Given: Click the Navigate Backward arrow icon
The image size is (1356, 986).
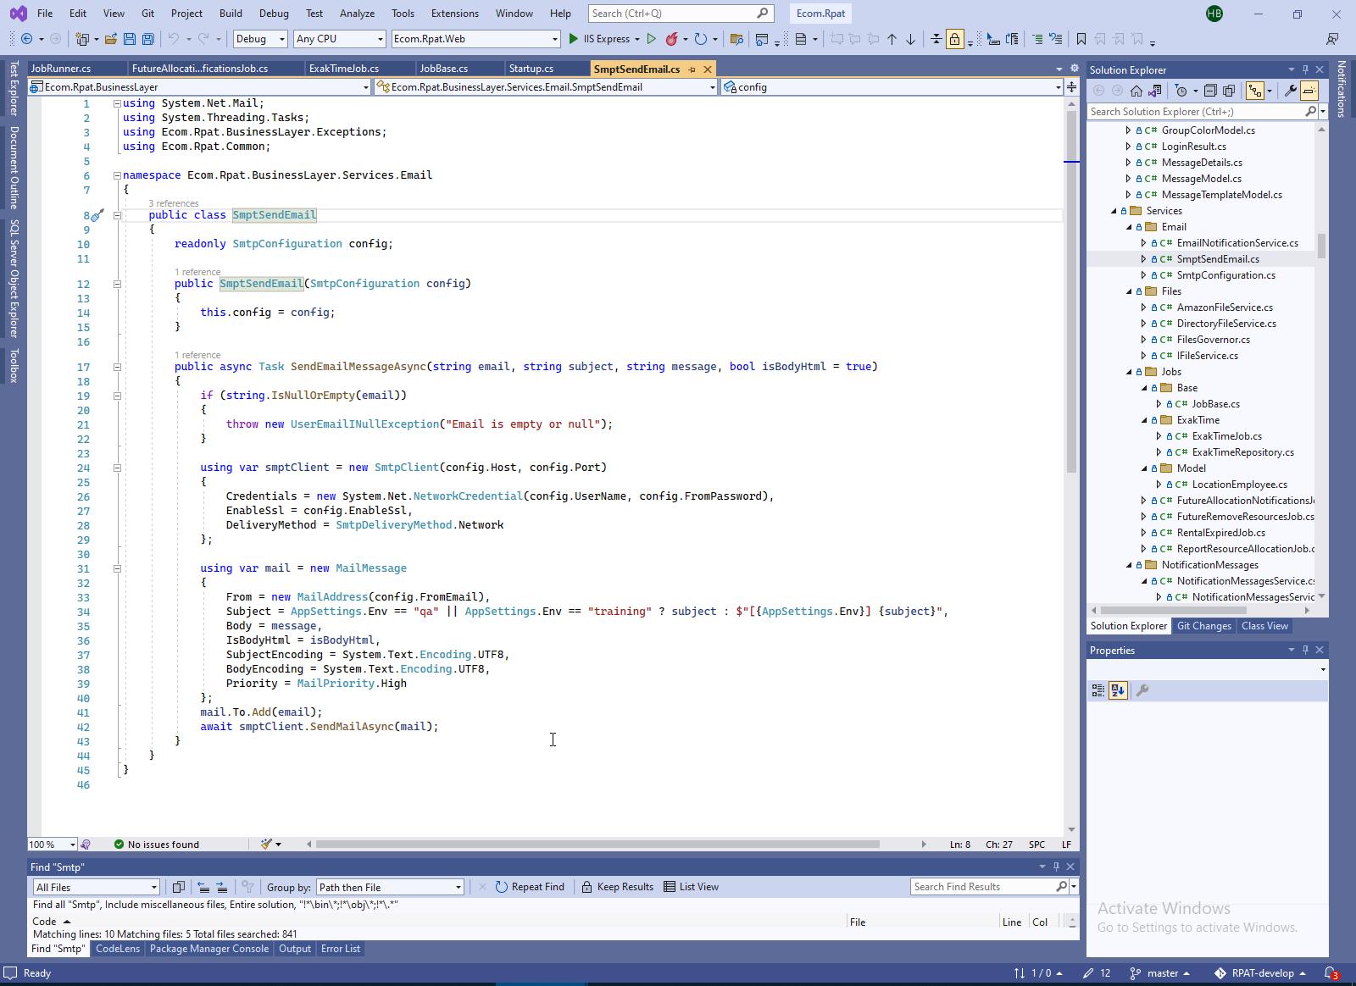Looking at the screenshot, I should coord(27,39).
